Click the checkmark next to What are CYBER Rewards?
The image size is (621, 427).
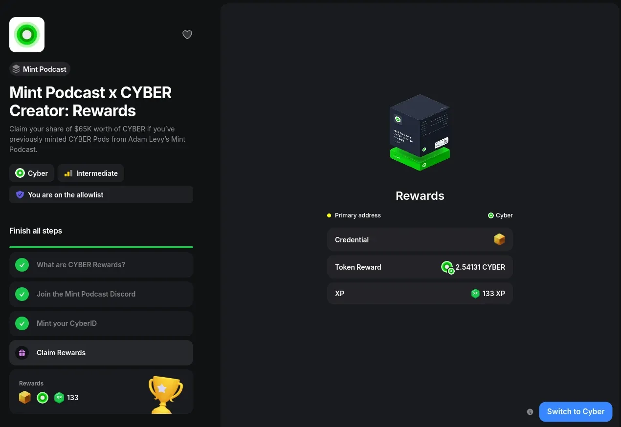click(22, 265)
